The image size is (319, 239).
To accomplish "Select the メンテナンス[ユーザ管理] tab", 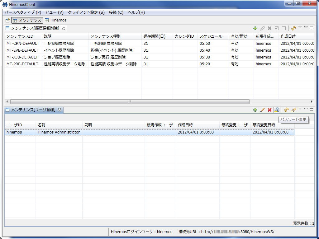I will click(33, 110).
